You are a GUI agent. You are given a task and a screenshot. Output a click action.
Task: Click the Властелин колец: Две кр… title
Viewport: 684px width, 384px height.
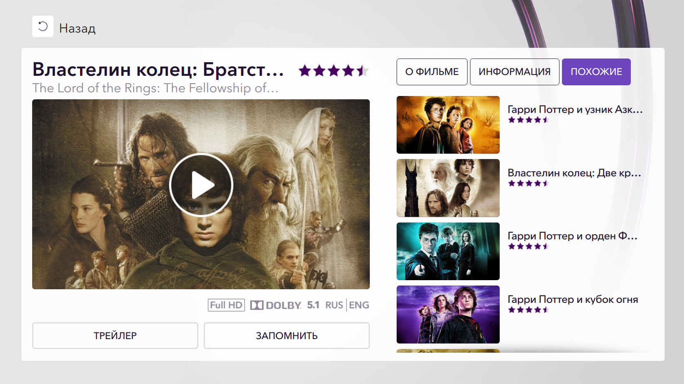point(574,173)
